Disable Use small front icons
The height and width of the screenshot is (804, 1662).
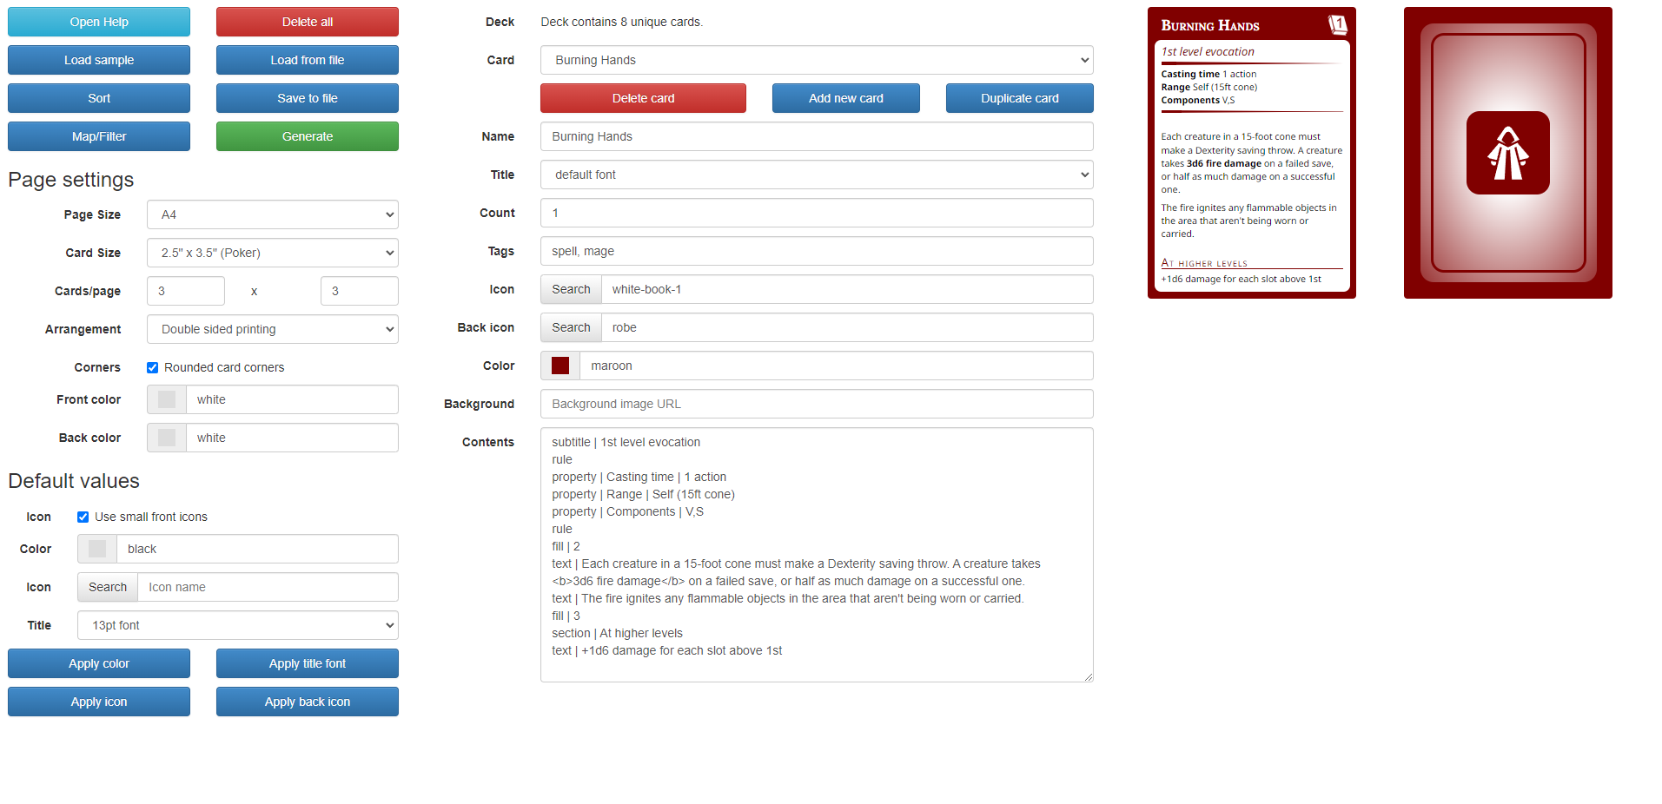(83, 517)
